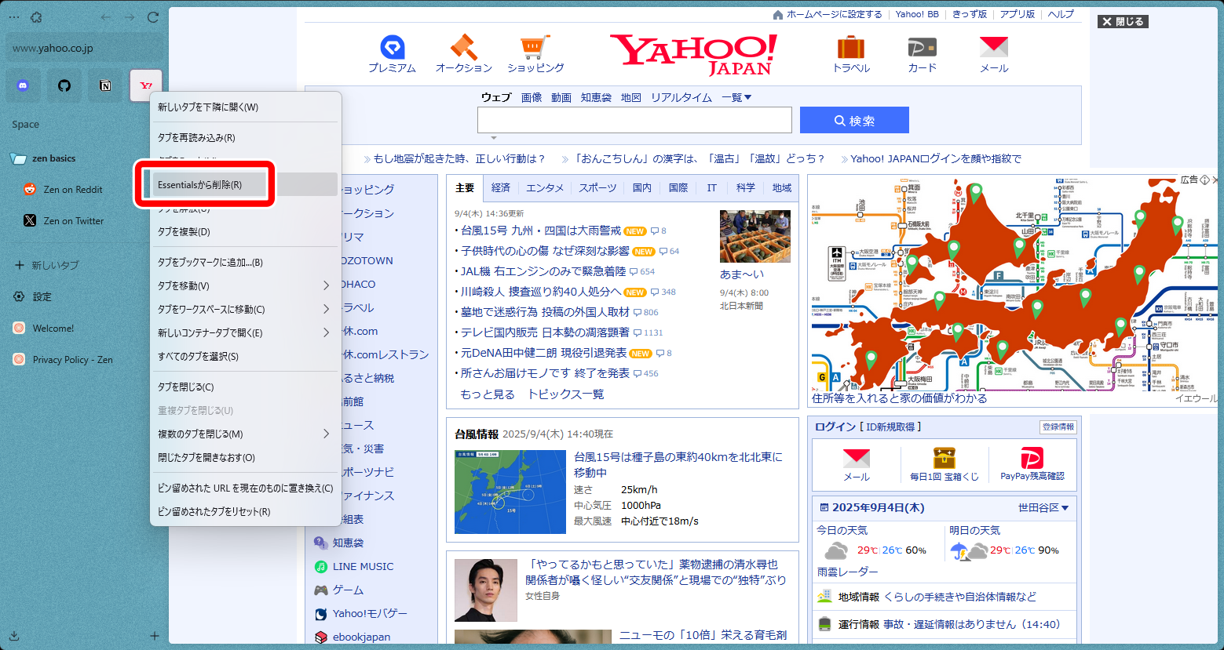Expand 新しいコンテナータブで開く submenu
The height and width of the screenshot is (650, 1224).
point(246,333)
